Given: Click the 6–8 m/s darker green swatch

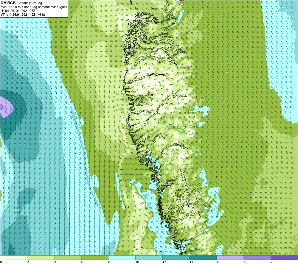Looking at the screenshot, I should pos(95,257).
